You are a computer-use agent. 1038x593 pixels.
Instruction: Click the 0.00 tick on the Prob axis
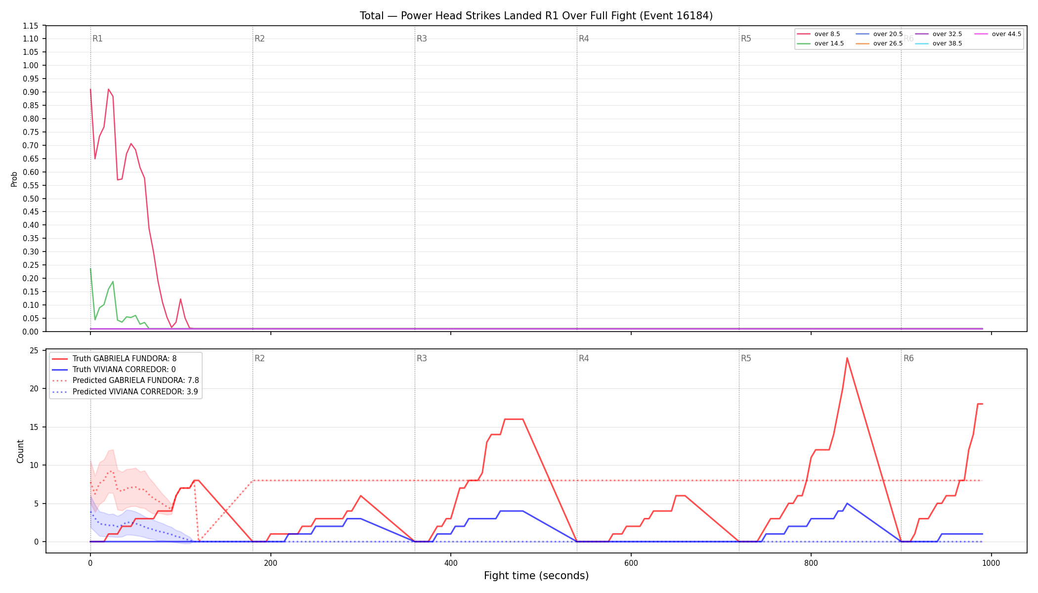pos(30,332)
